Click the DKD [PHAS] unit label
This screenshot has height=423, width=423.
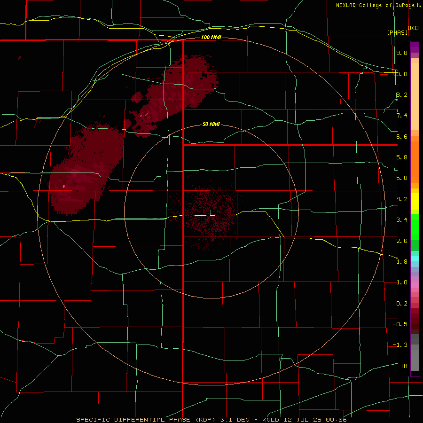click(403, 30)
